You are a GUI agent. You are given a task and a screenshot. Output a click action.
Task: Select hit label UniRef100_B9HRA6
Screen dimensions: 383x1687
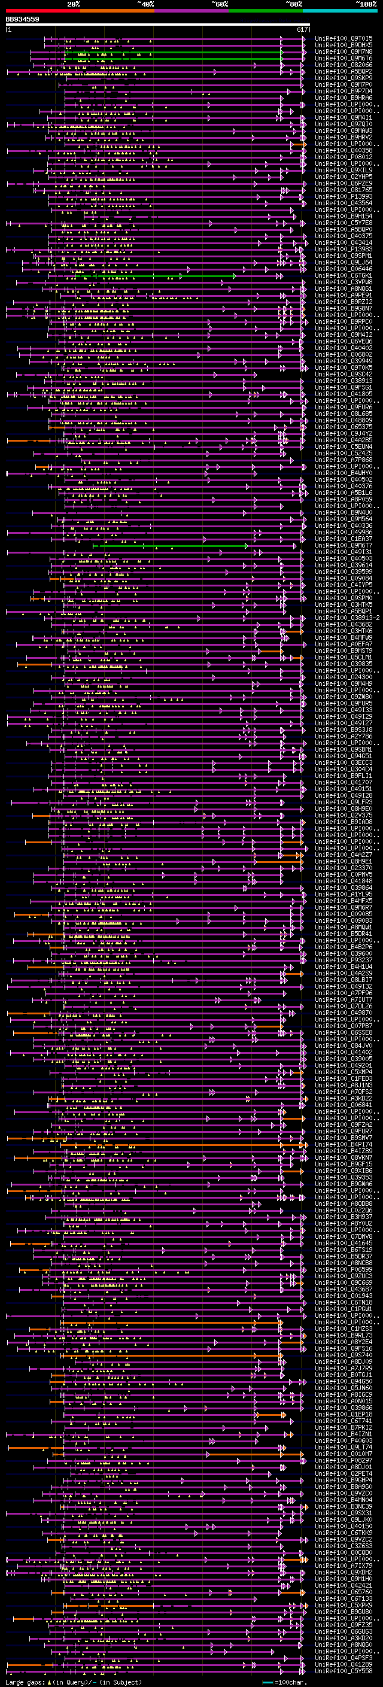click(x=343, y=98)
